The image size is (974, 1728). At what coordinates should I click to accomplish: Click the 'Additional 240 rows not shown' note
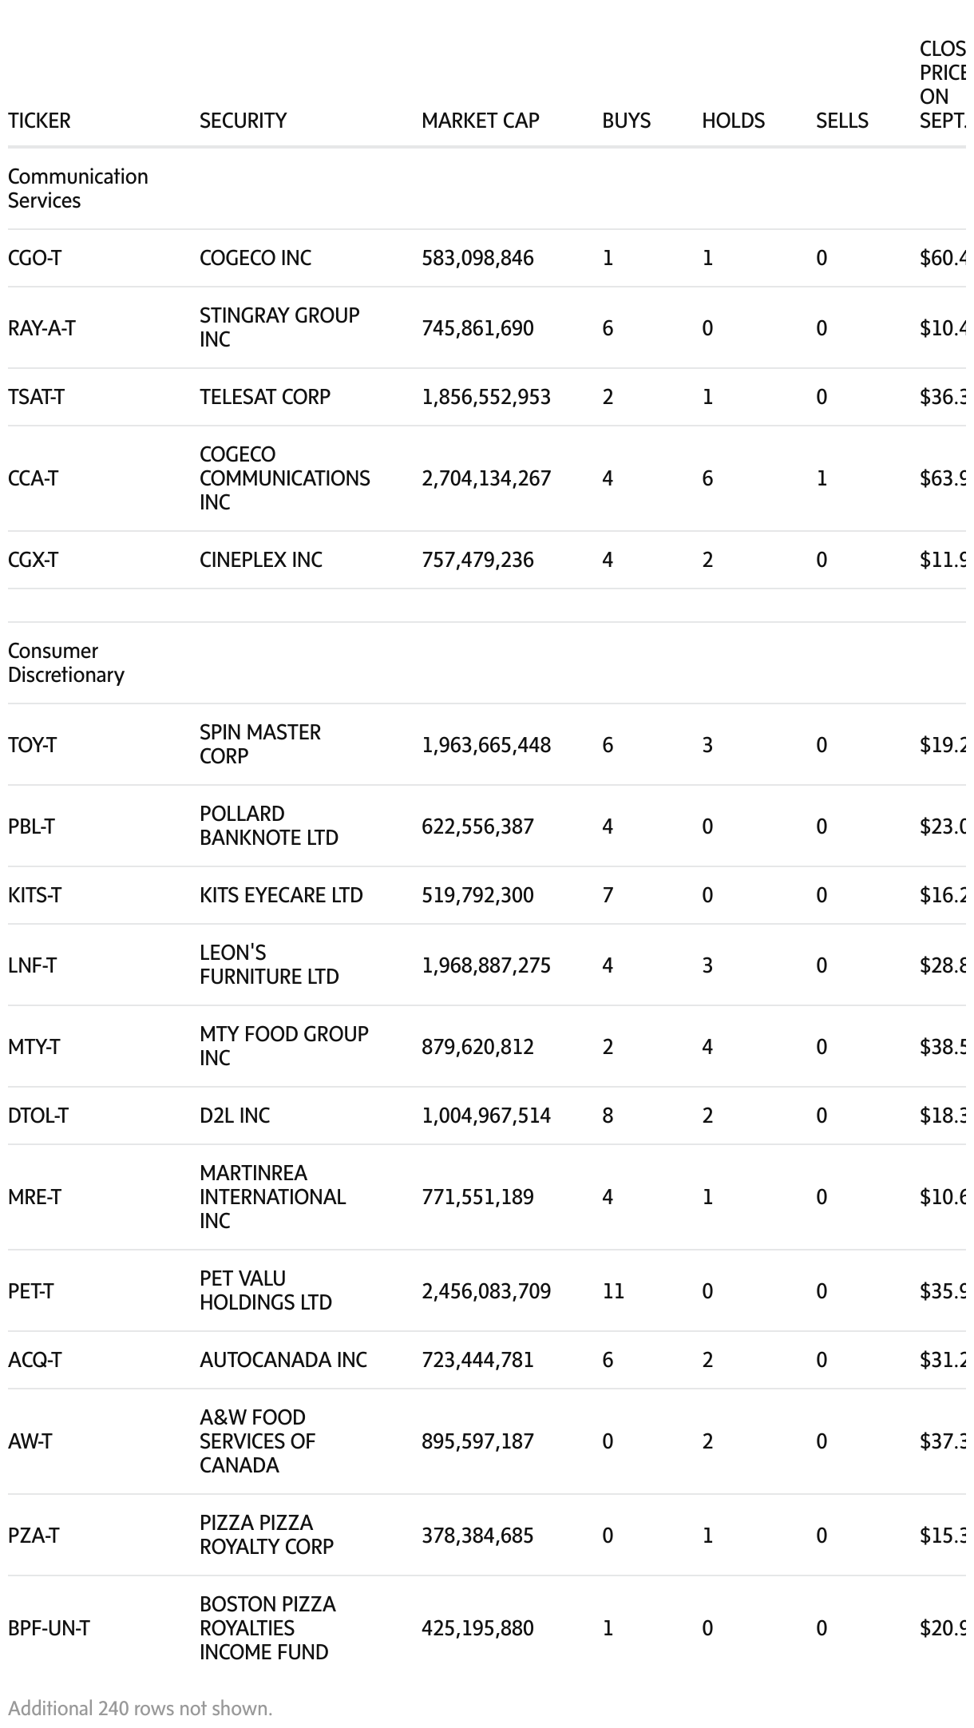(x=140, y=1708)
